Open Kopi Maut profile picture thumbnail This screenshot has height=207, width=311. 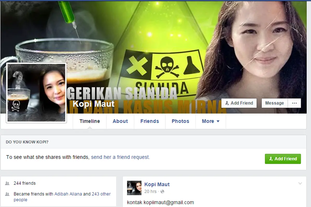pos(36,93)
